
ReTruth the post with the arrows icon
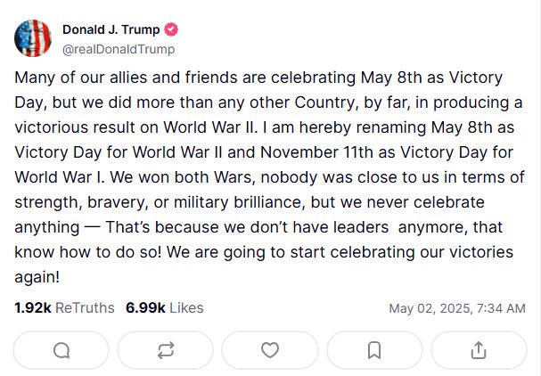point(166,350)
